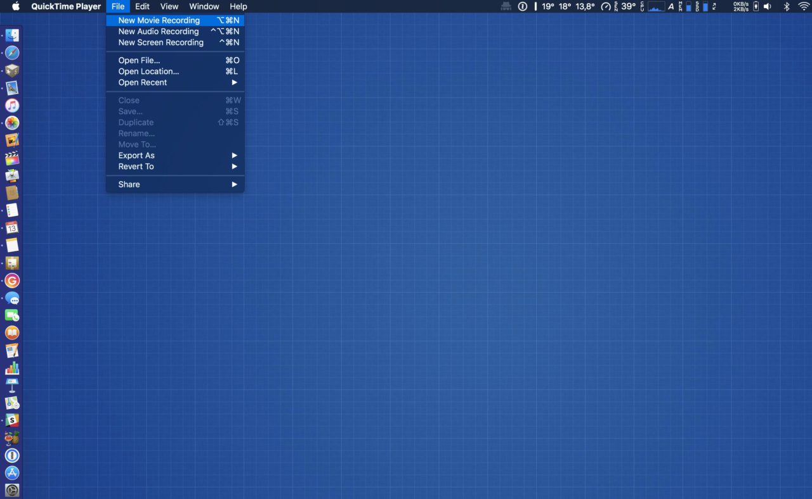
Task: Choose Open File… menu item
Action: [x=175, y=60]
